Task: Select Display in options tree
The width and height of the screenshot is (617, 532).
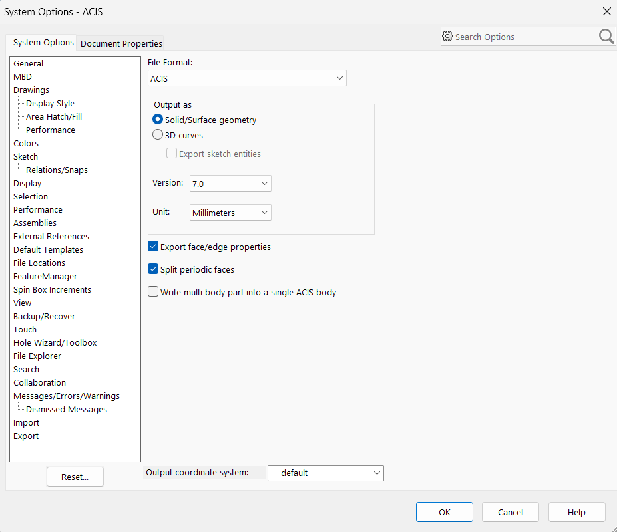Action: [27, 184]
